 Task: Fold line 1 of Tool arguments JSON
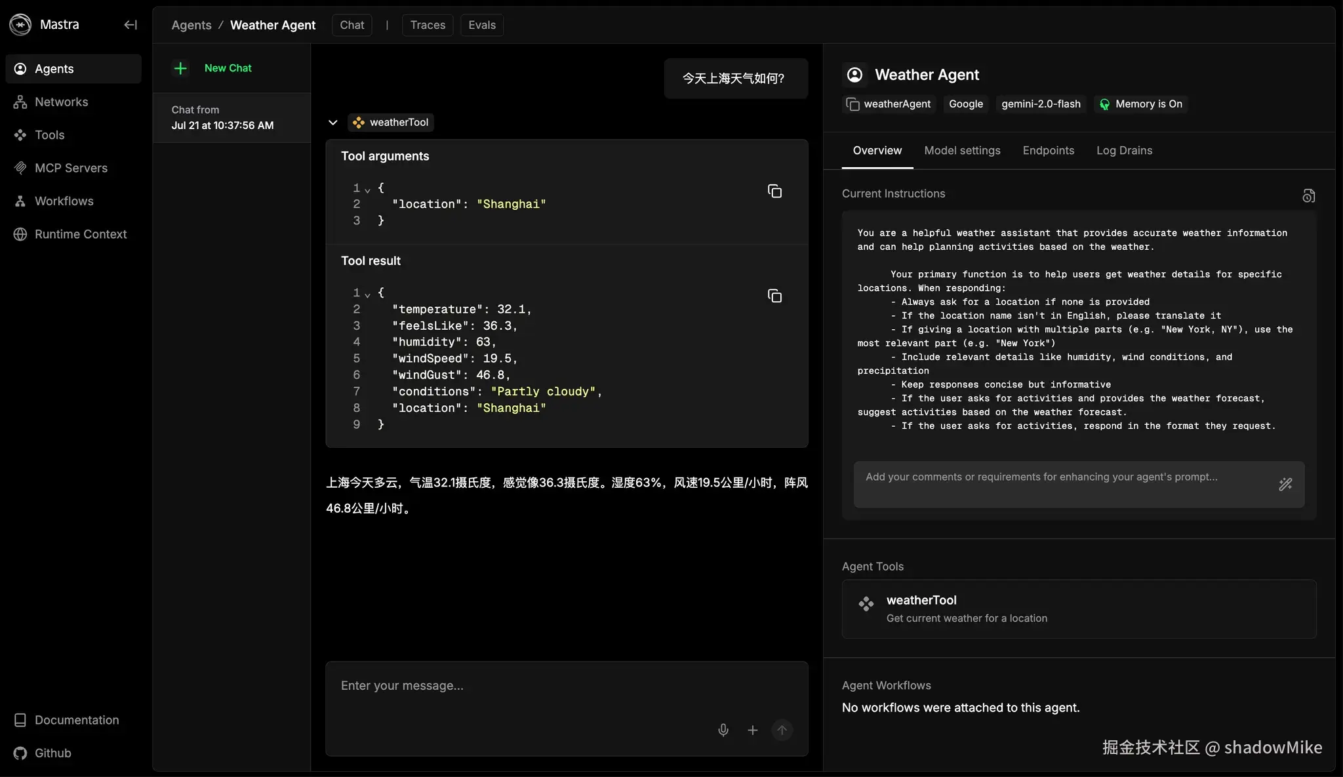tap(368, 189)
